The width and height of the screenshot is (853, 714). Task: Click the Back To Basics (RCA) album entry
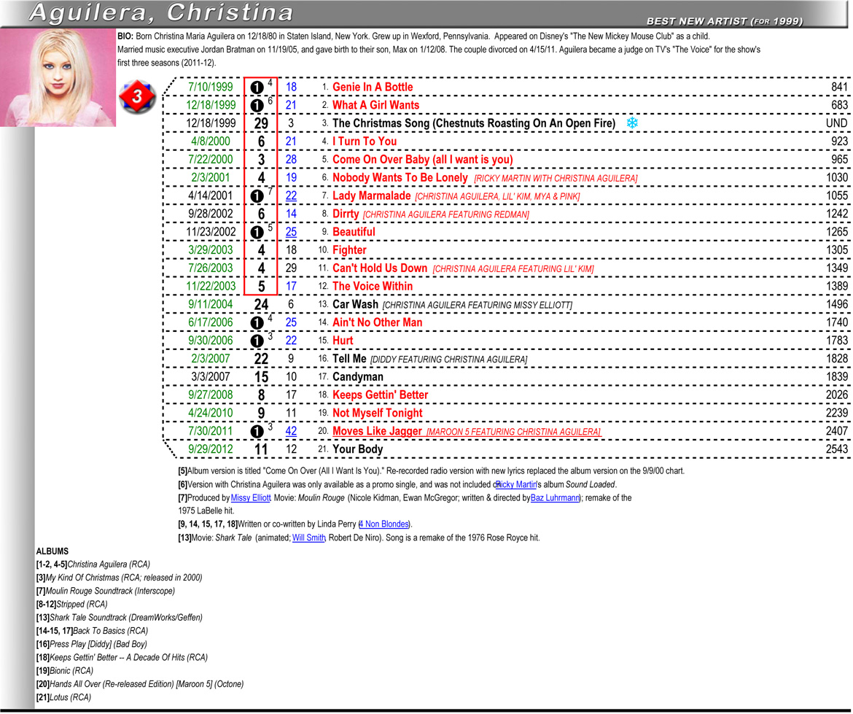[92, 631]
